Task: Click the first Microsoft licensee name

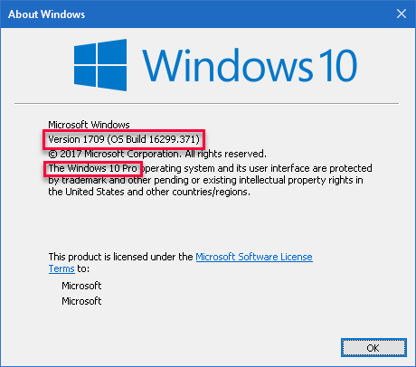Action: coord(81,286)
